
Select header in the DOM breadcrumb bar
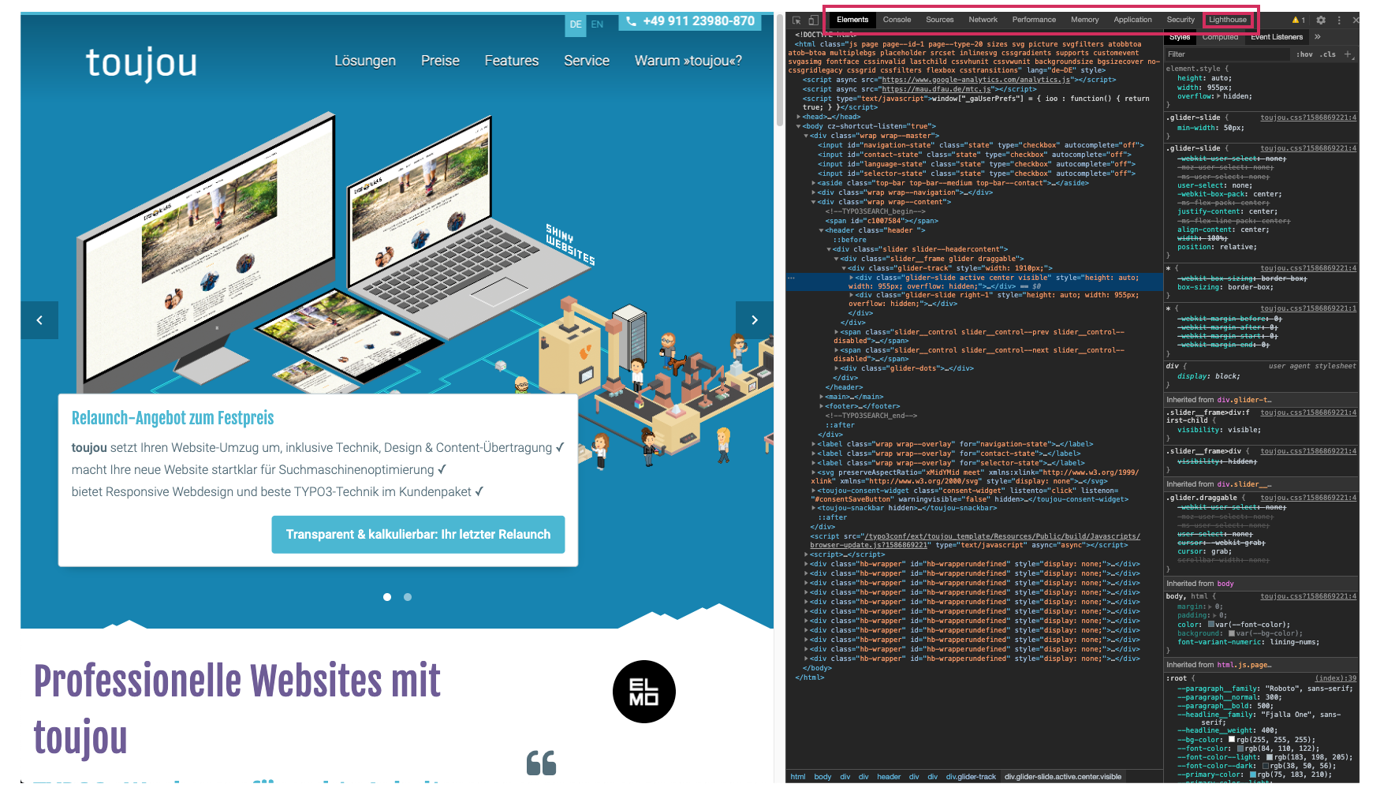[x=889, y=777]
